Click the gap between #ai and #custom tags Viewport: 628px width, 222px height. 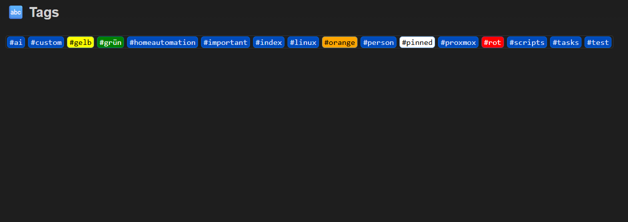(x=26, y=42)
